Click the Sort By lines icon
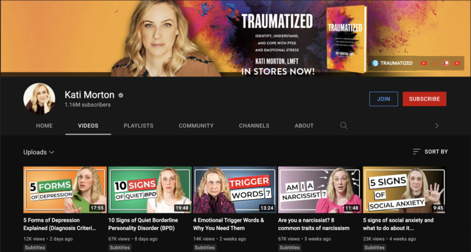Viewport: 471px width, 252px height. 416,151
